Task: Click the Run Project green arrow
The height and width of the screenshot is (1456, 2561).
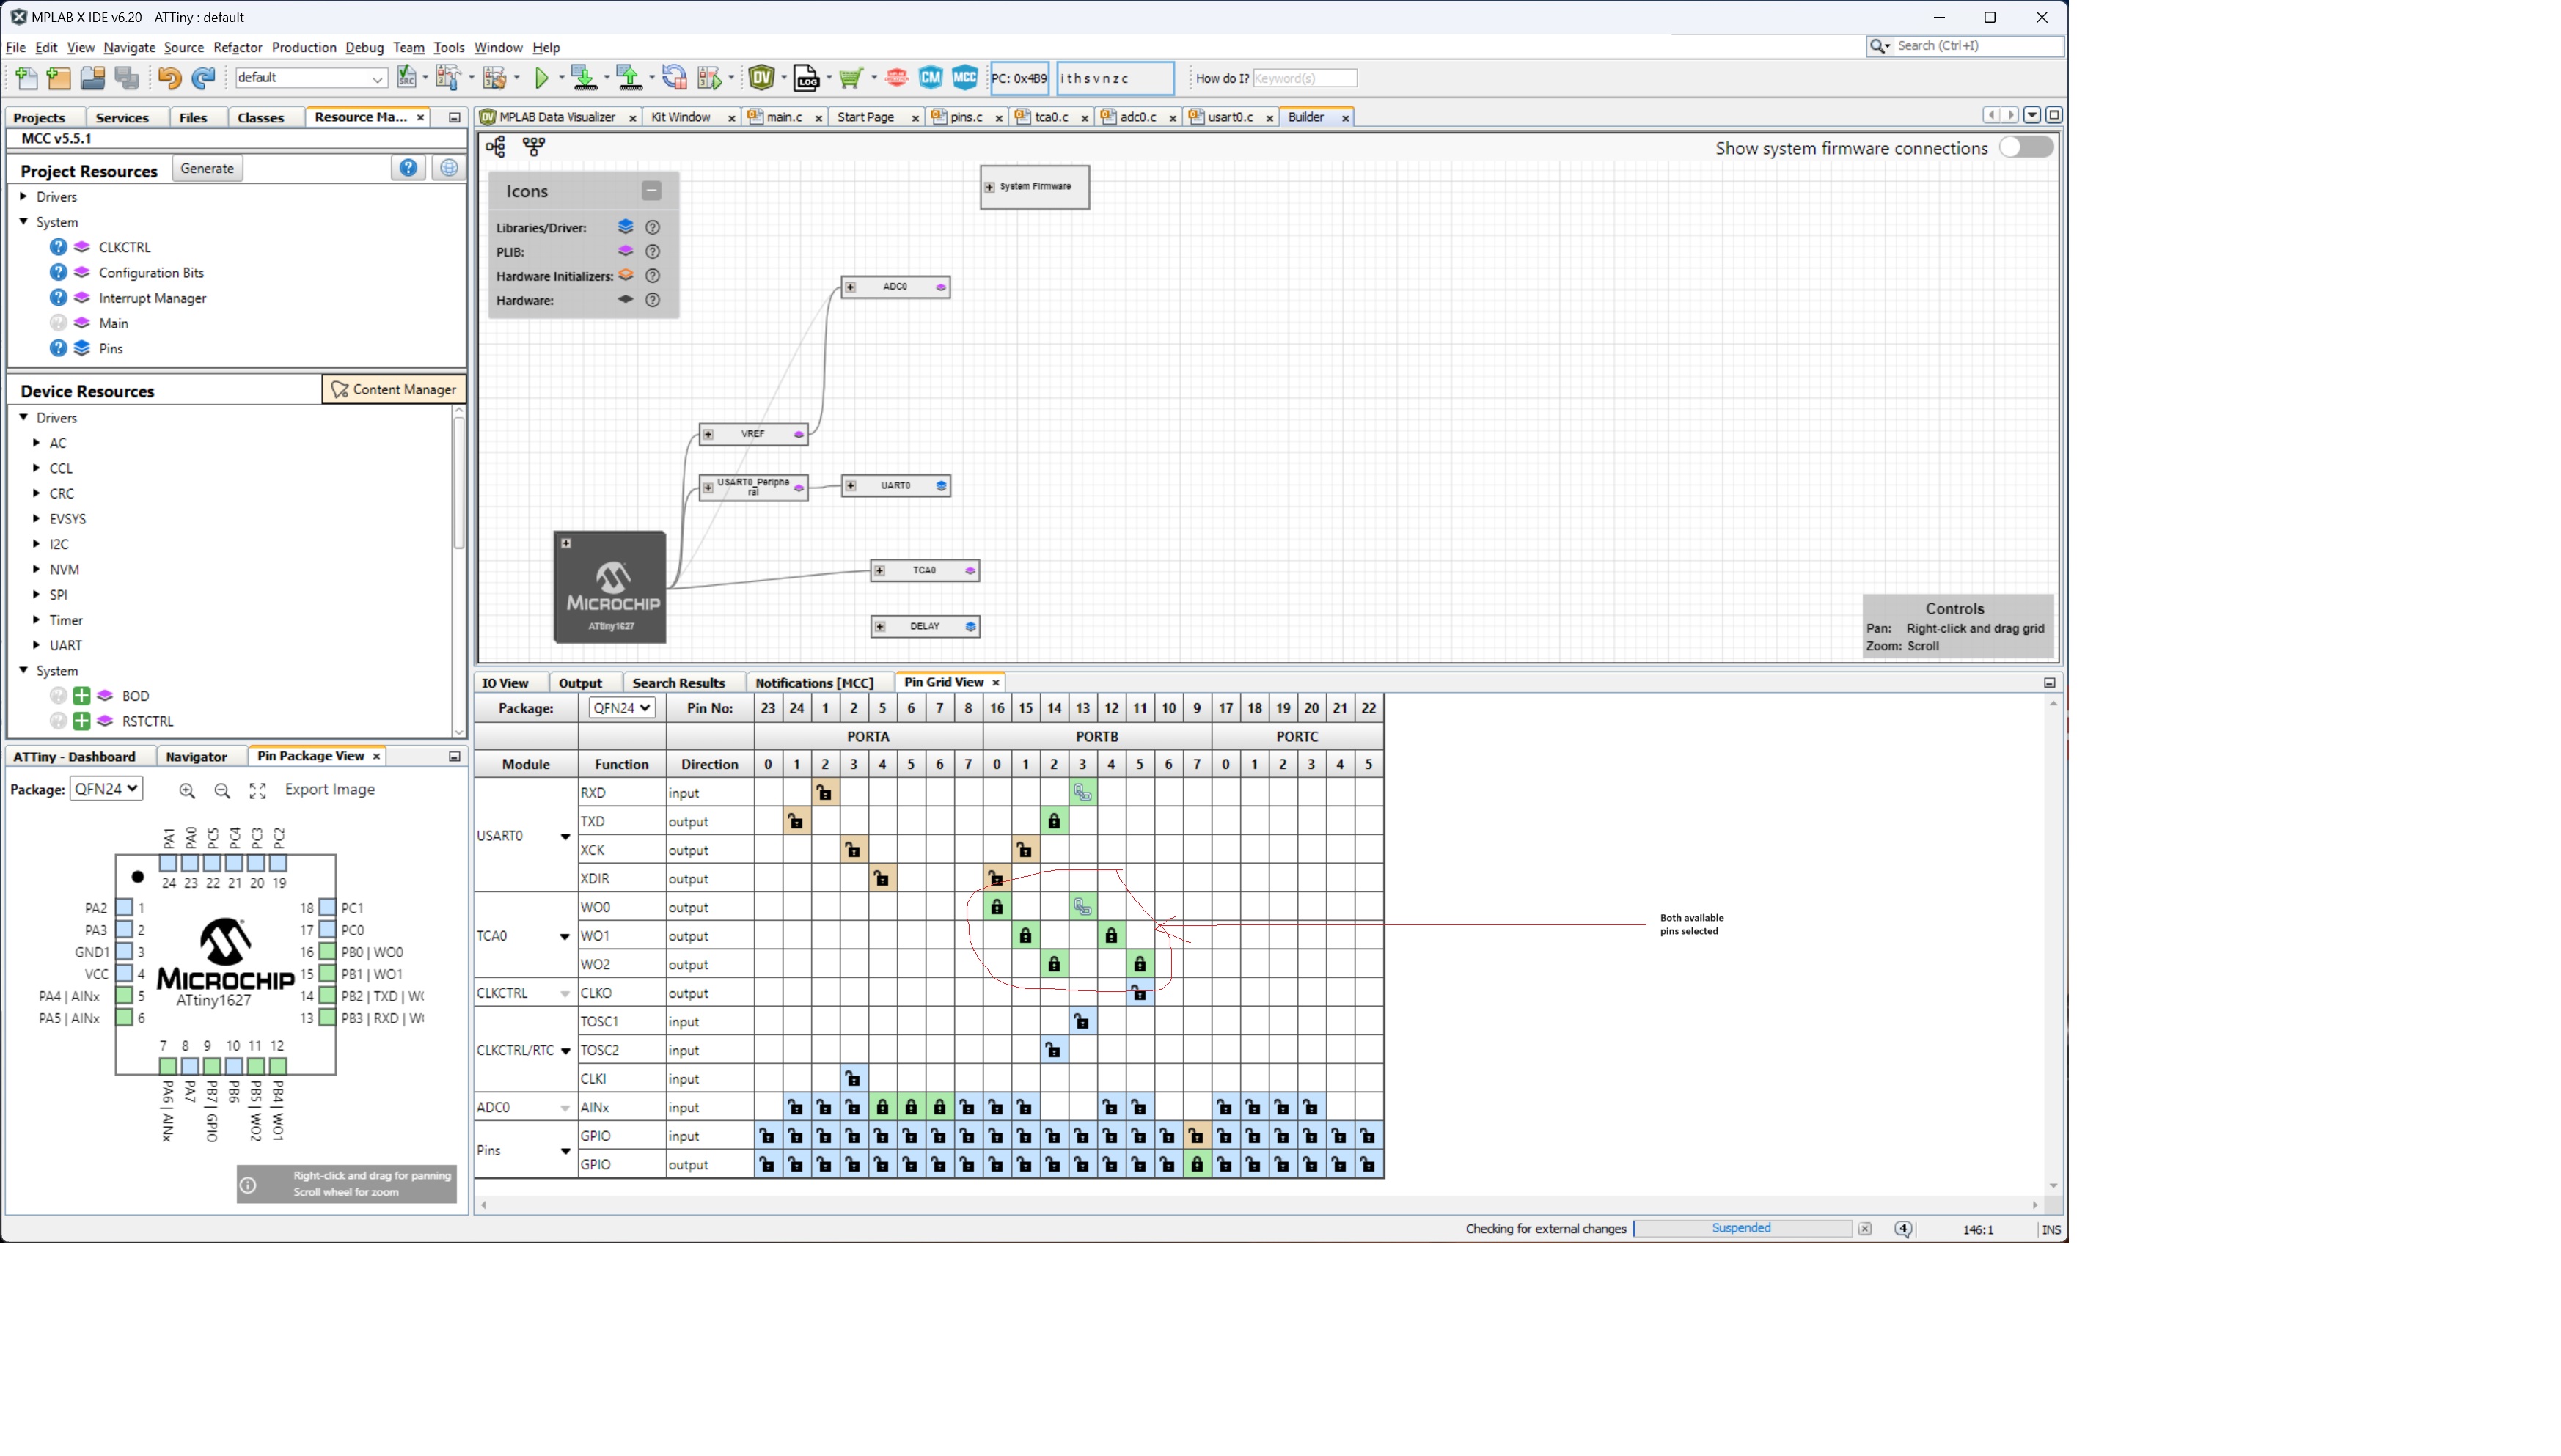Action: [541, 77]
